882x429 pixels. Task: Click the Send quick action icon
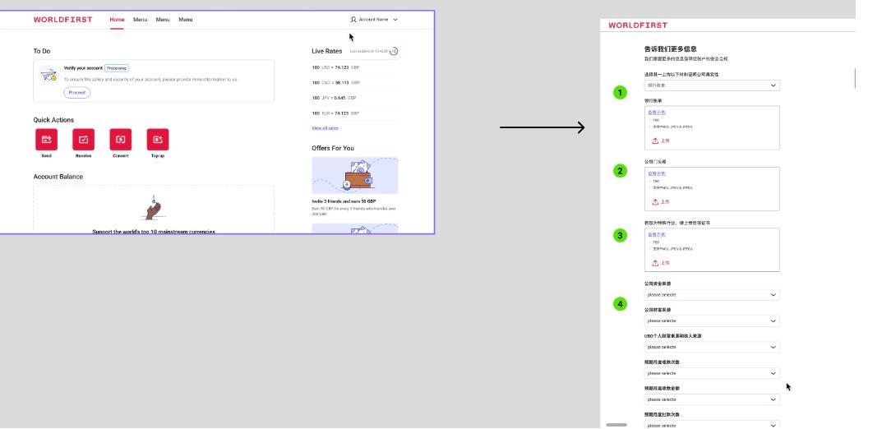point(46,140)
